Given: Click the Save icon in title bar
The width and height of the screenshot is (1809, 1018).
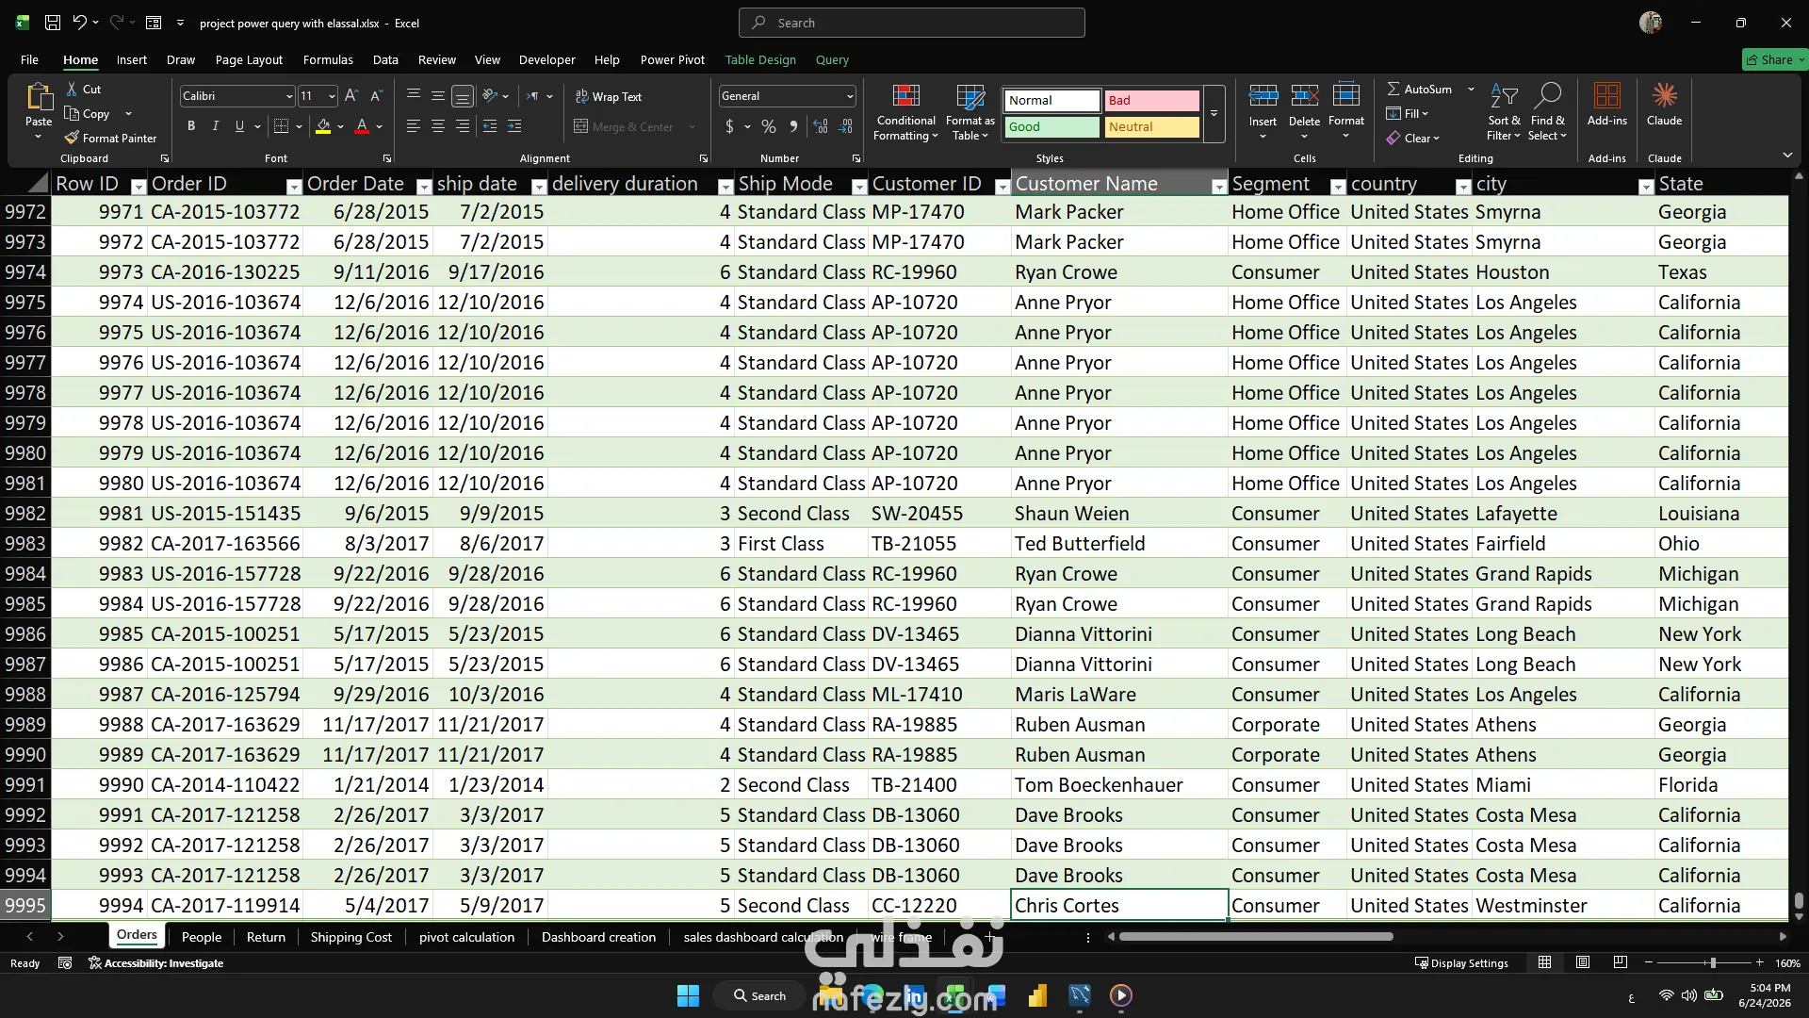Looking at the screenshot, I should pos(53,23).
